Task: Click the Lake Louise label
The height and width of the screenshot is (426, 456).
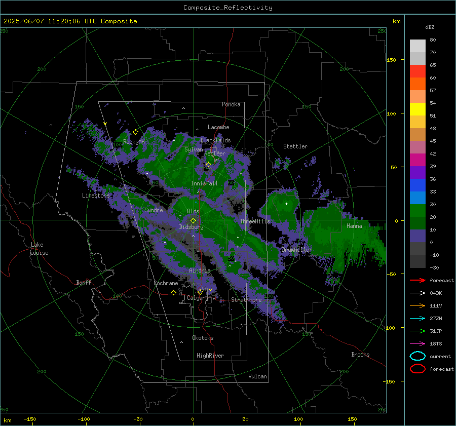Action: 39,249
